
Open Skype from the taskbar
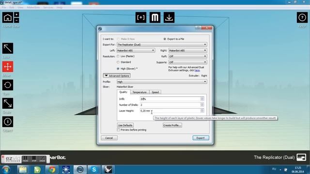94,170
